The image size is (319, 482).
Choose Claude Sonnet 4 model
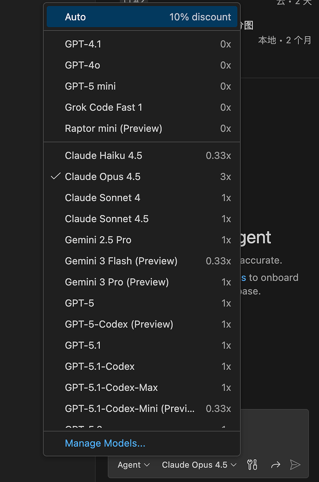[x=142, y=198]
